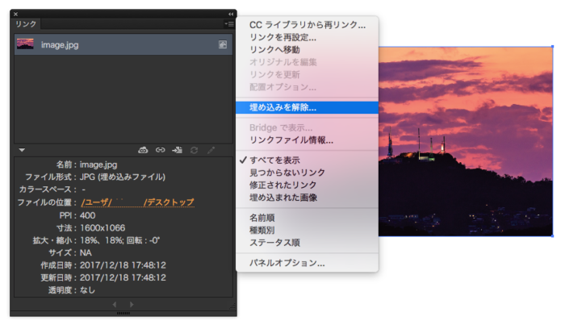Toggle すべてを表示 checked menu item
The image size is (565, 329).
(x=308, y=160)
